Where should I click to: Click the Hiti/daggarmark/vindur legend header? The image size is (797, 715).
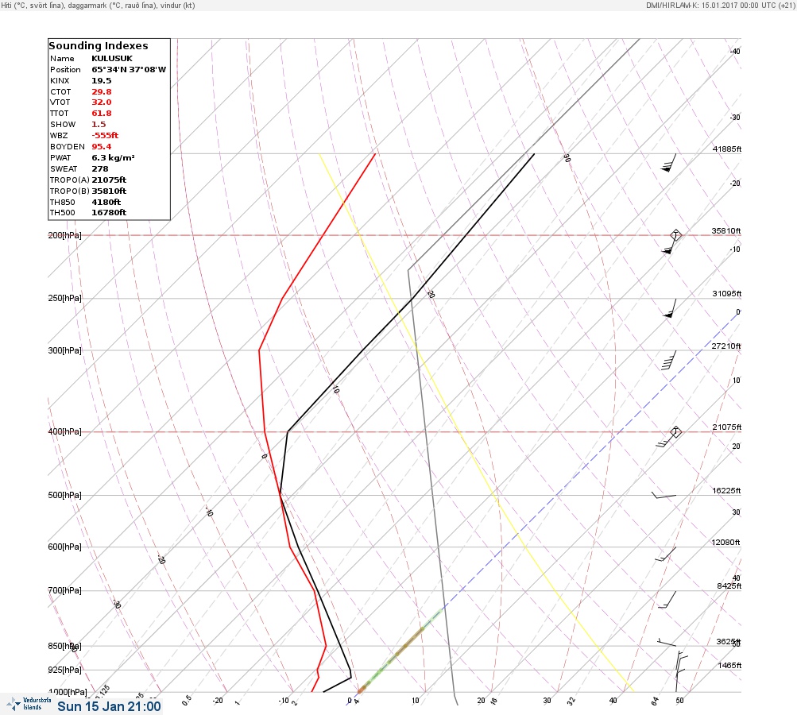click(x=98, y=5)
